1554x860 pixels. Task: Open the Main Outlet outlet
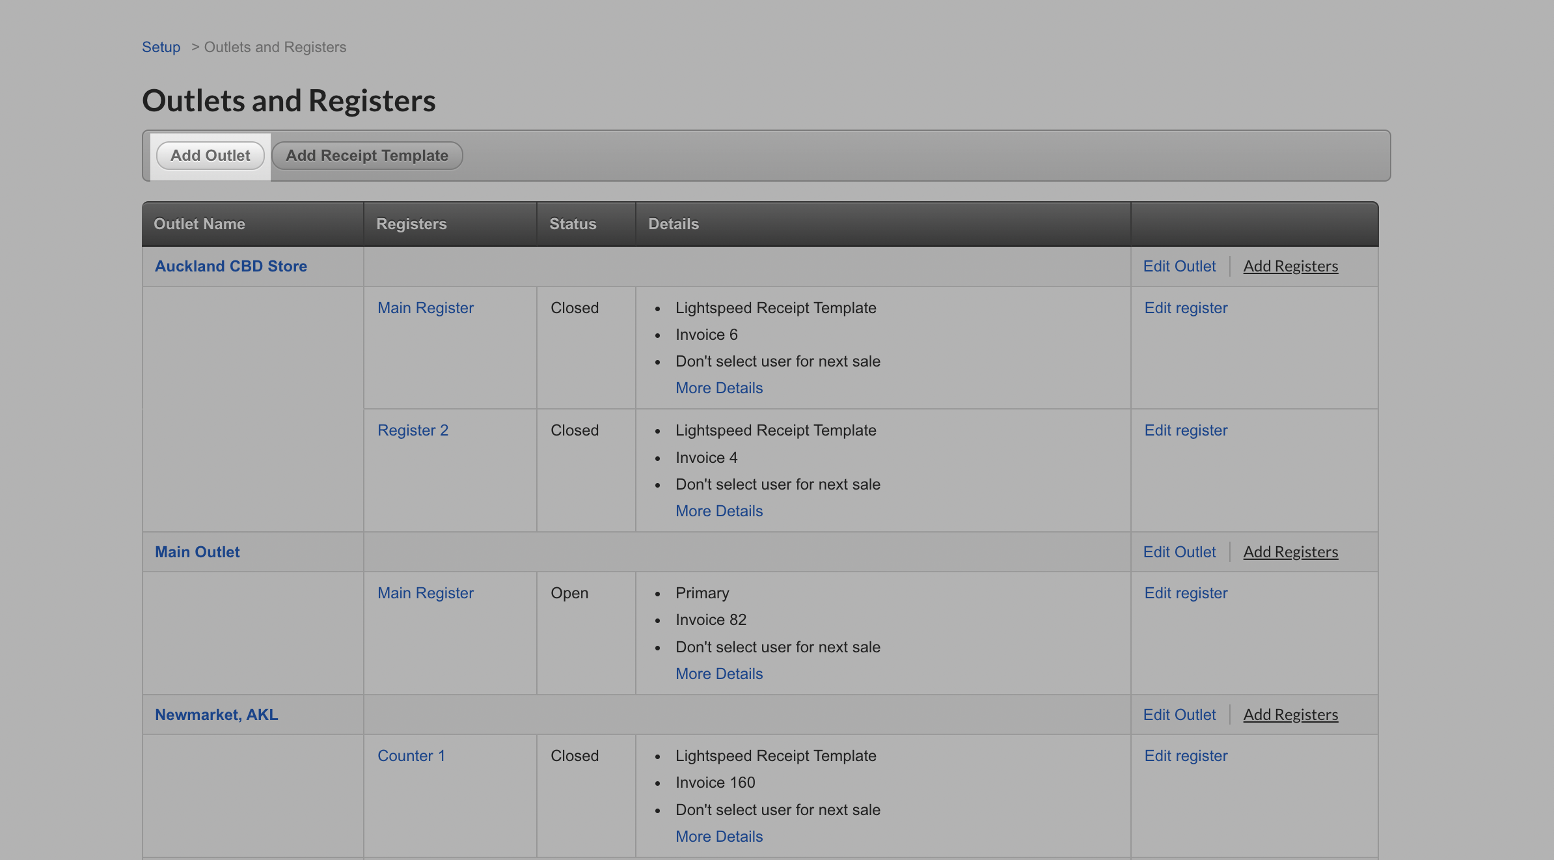(x=197, y=551)
